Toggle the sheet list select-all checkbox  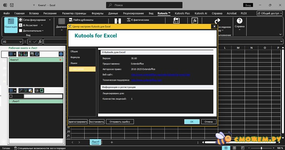click(x=11, y=96)
